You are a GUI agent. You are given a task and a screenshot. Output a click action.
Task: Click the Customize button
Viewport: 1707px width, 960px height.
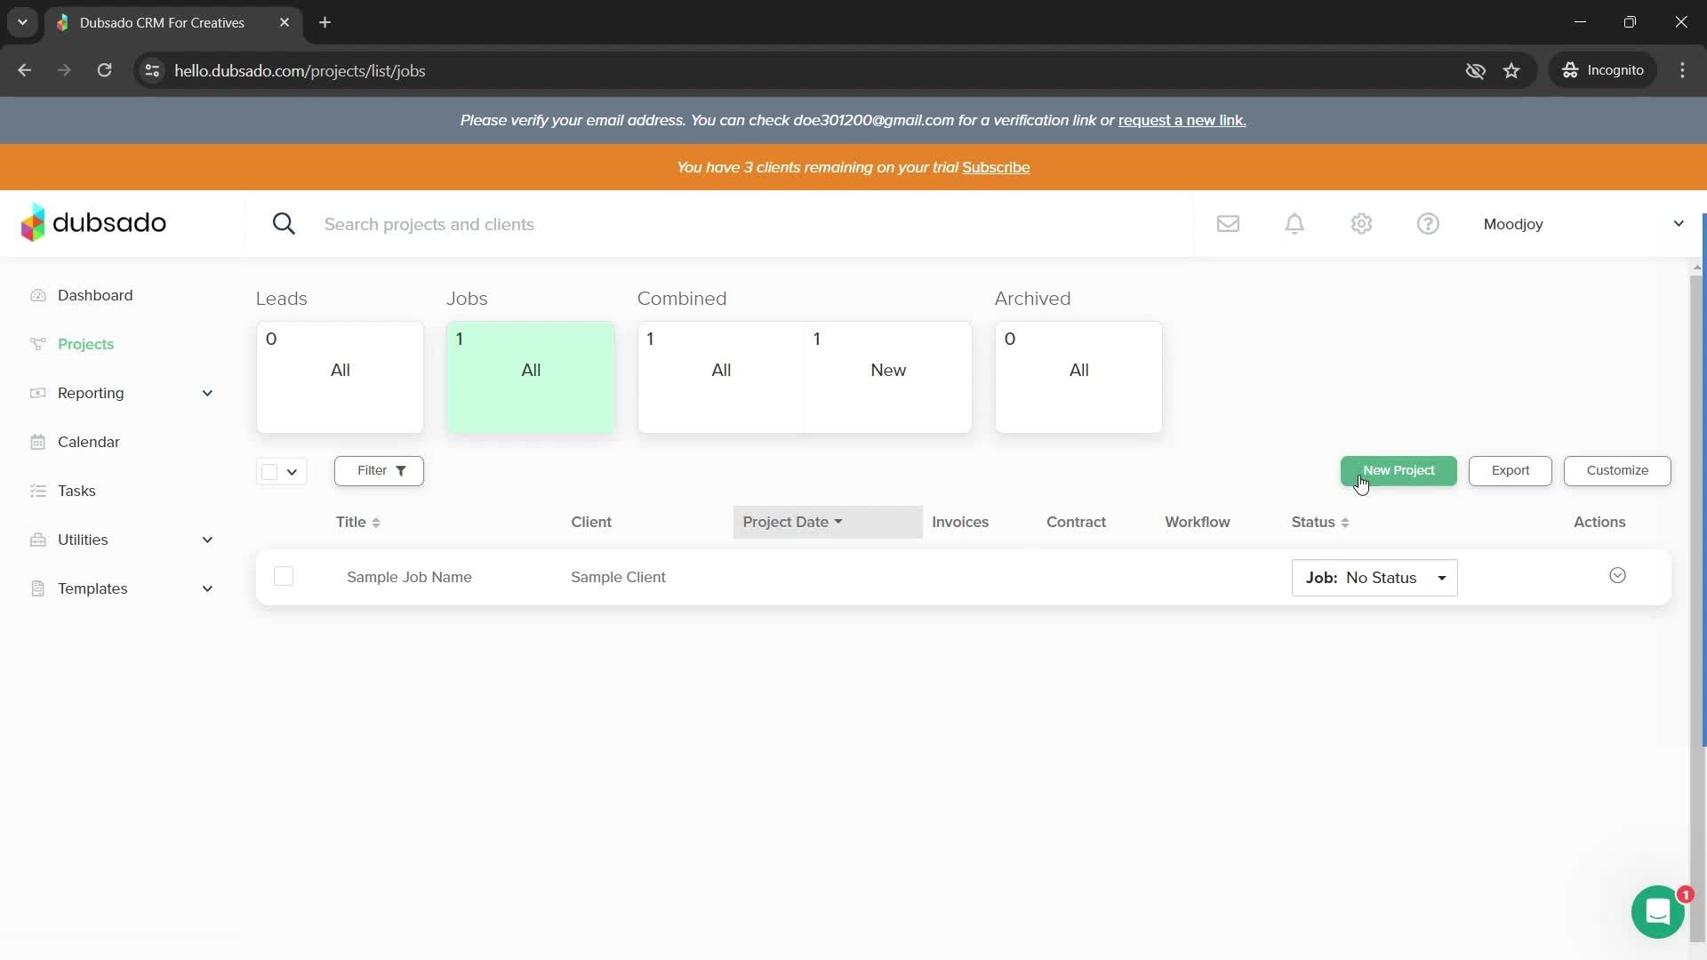pyautogui.click(x=1617, y=470)
